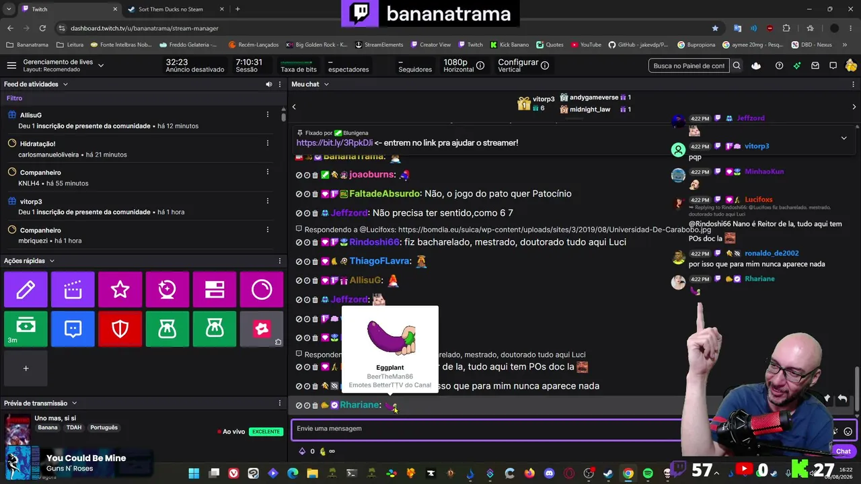This screenshot has height=484, width=861.
Task: Open options for Hidratação activity
Action: [x=268, y=143]
